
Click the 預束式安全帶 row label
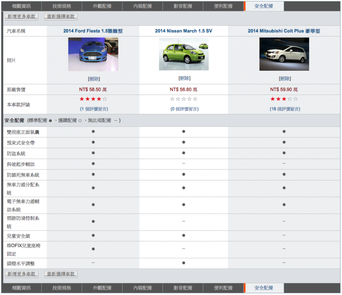pos(20,143)
